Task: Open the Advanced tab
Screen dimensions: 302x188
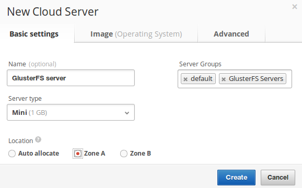Action: click(x=231, y=34)
